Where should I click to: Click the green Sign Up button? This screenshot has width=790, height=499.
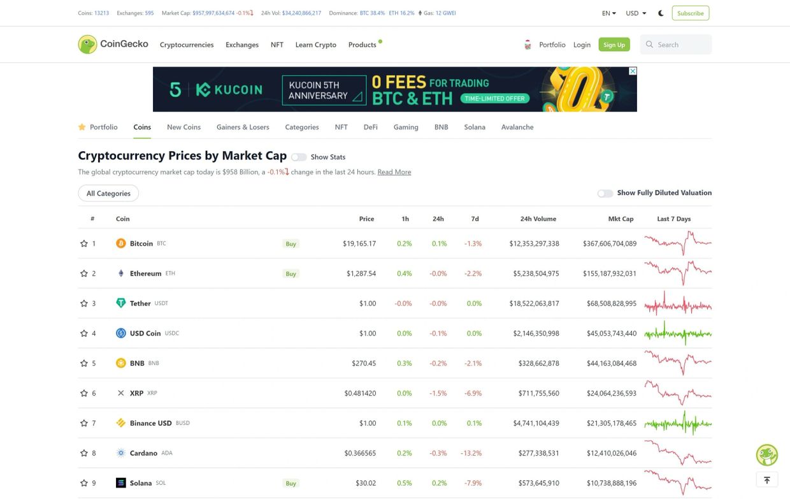click(x=614, y=45)
